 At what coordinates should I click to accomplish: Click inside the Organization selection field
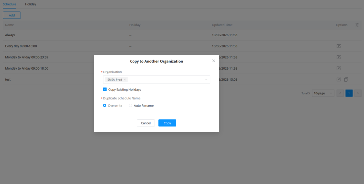156,80
